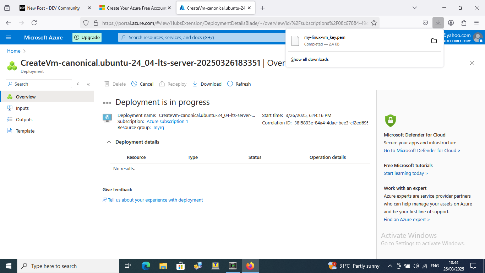The width and height of the screenshot is (485, 273).
Task: Open Task View from taskbar
Action: click(128, 266)
